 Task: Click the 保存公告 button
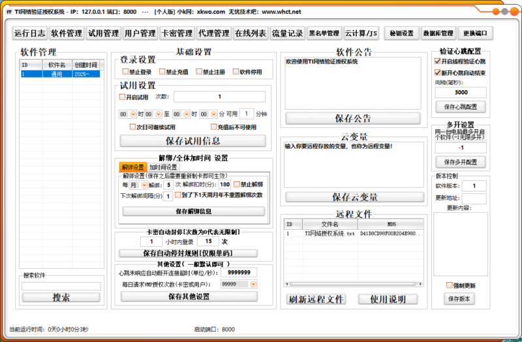(x=353, y=118)
